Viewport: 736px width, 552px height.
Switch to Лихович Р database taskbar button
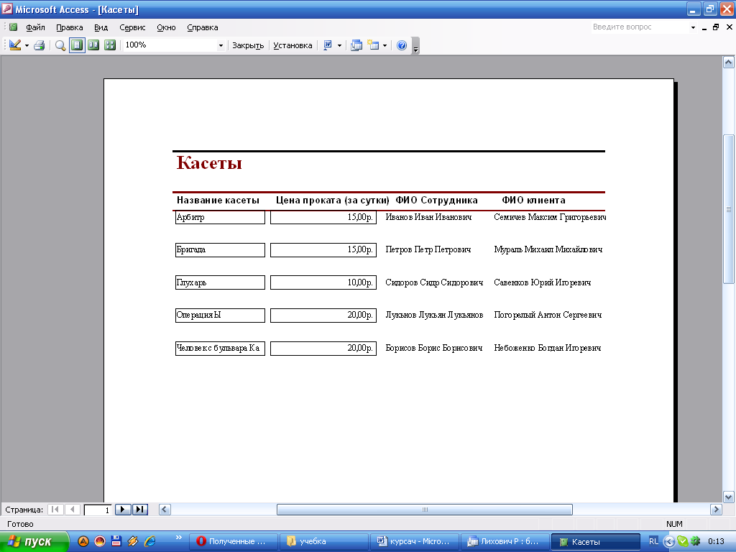coord(504,541)
